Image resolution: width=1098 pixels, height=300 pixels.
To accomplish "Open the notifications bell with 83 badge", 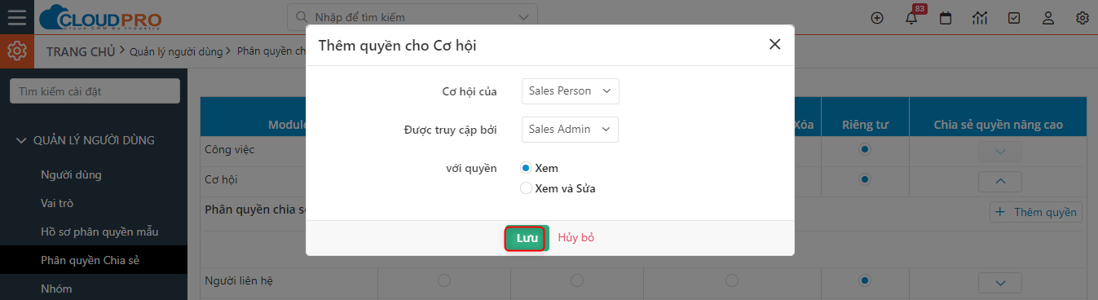I will pyautogui.click(x=912, y=18).
